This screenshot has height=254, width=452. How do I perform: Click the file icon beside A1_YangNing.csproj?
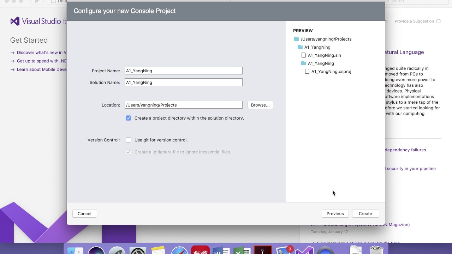307,72
